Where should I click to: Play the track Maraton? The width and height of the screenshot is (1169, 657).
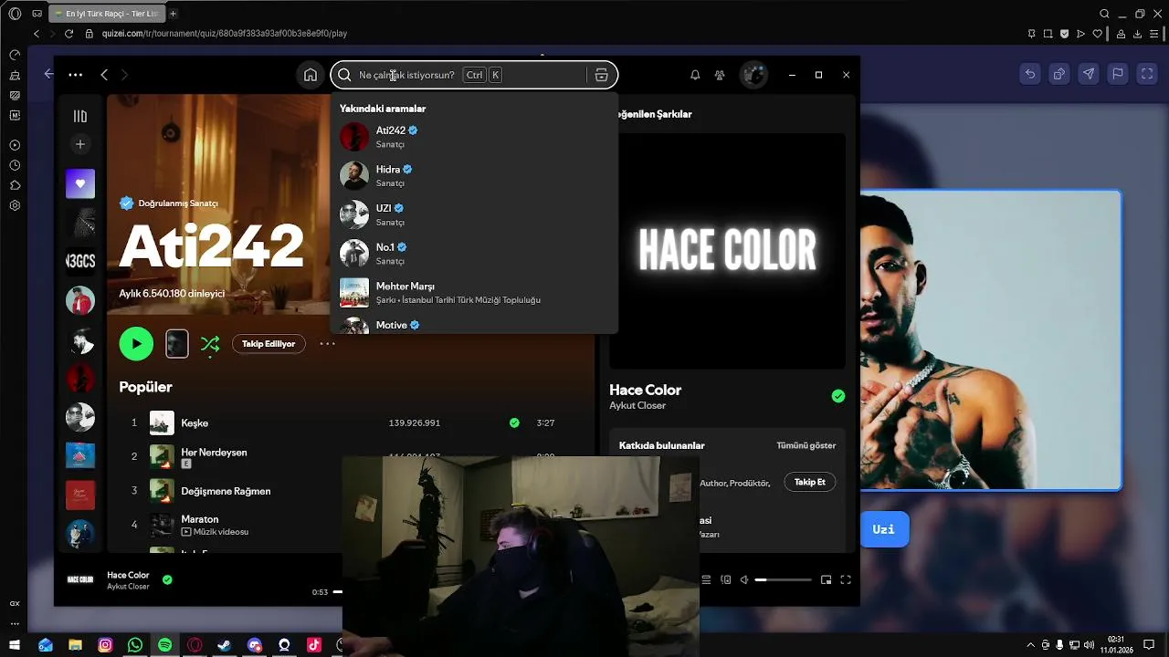click(x=199, y=519)
